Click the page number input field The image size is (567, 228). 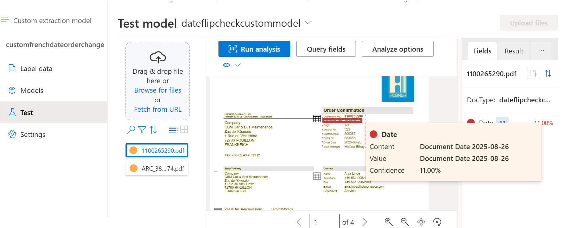click(324, 221)
